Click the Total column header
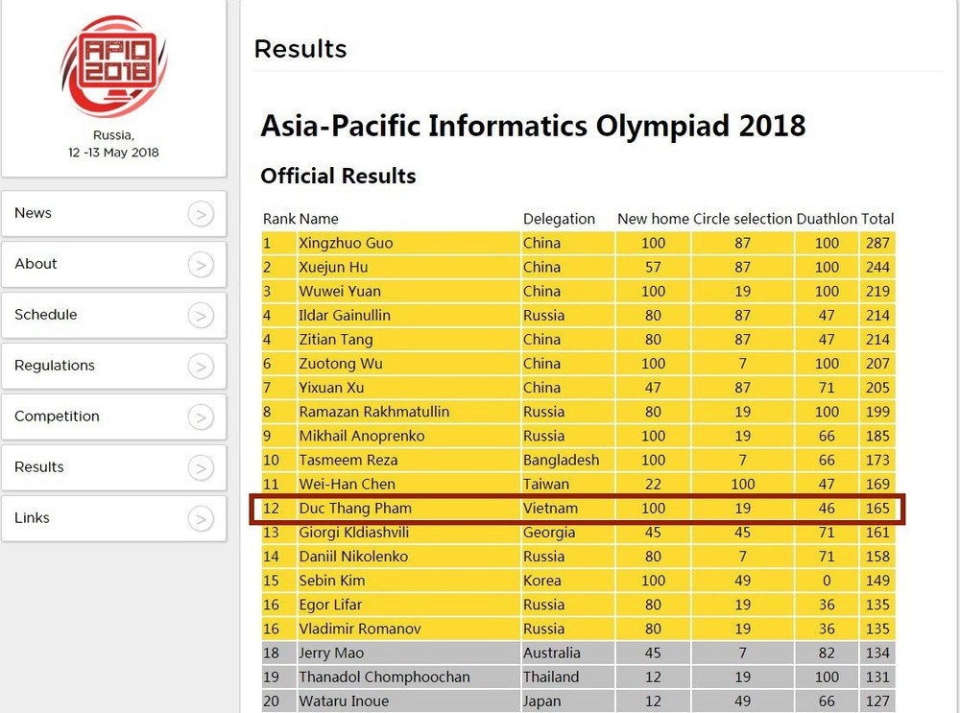The height and width of the screenshot is (713, 960). [877, 219]
